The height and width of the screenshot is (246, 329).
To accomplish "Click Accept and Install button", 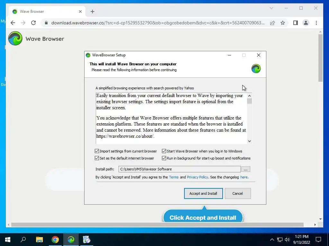I will 203,193.
